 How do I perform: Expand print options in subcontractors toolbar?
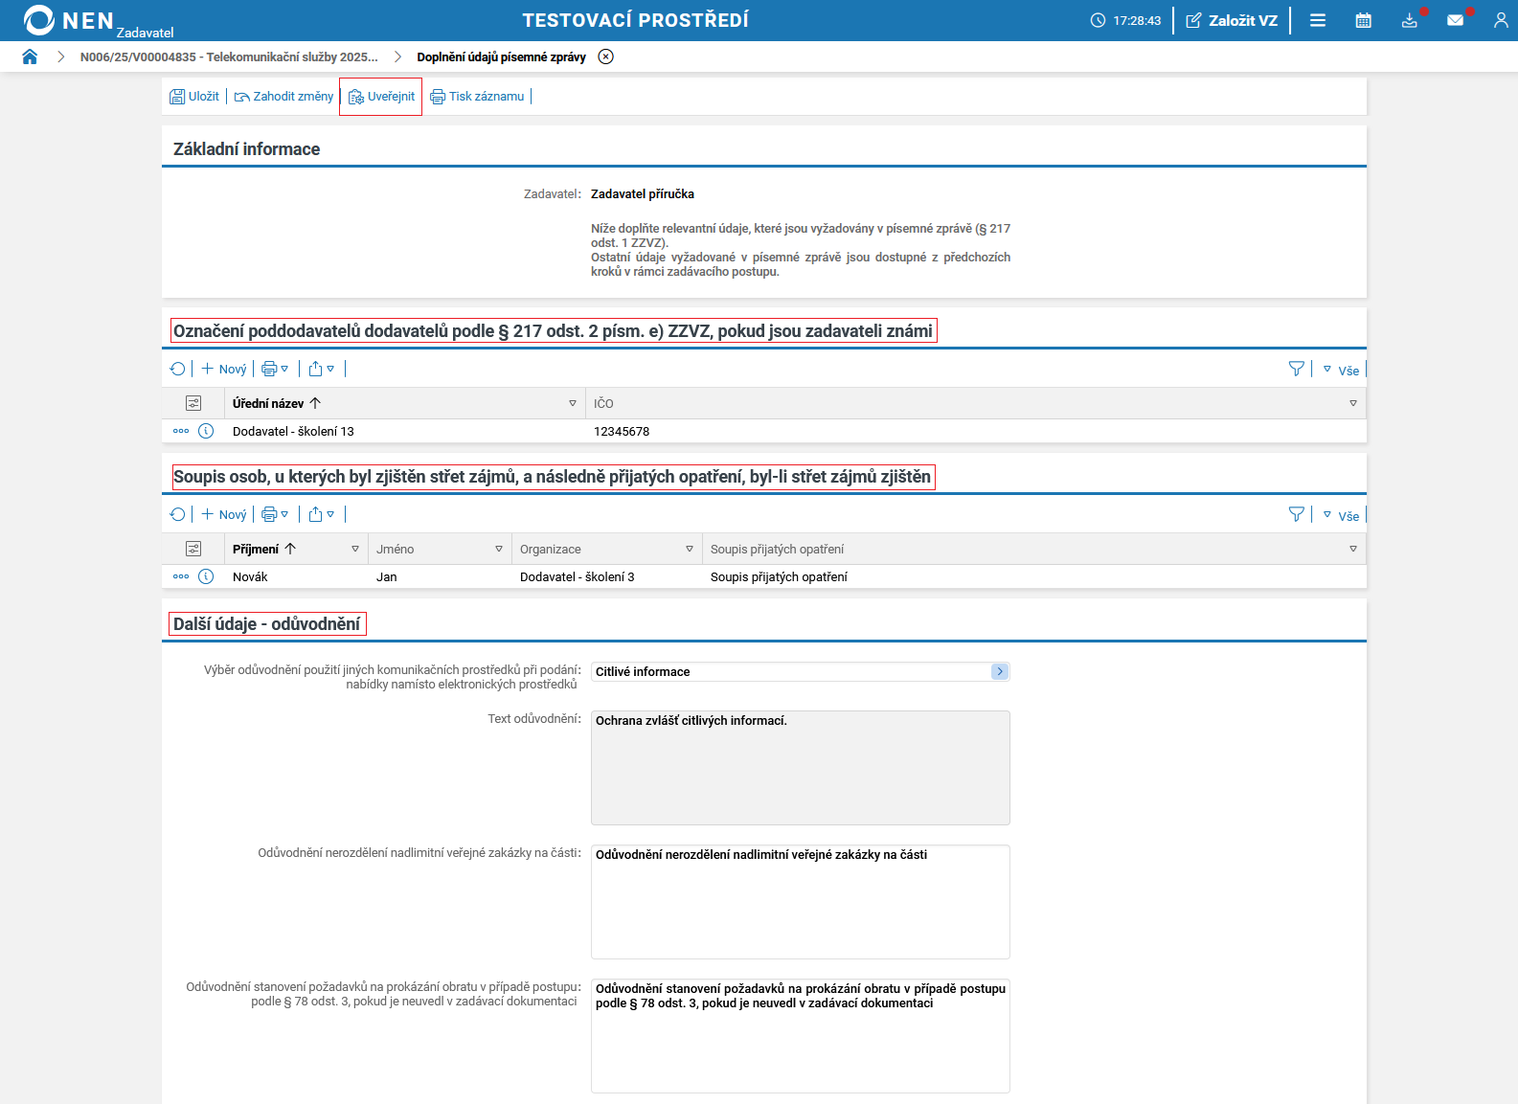point(275,369)
